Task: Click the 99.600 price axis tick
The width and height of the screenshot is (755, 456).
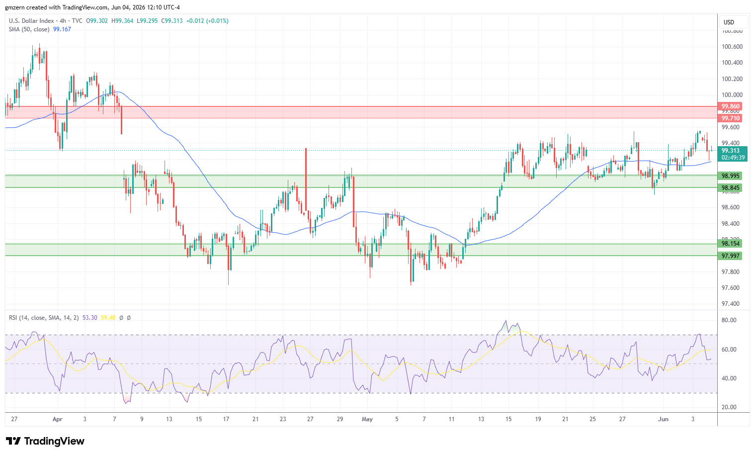Action: pyautogui.click(x=730, y=127)
